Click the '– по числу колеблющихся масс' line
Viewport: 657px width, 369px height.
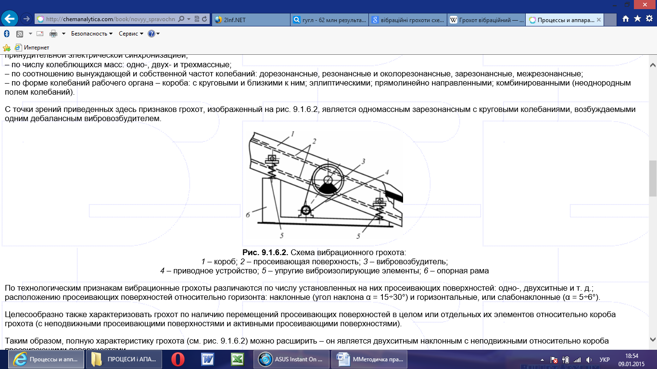(118, 64)
